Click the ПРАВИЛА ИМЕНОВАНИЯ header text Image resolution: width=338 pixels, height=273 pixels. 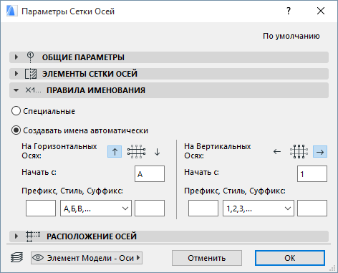[96, 90]
